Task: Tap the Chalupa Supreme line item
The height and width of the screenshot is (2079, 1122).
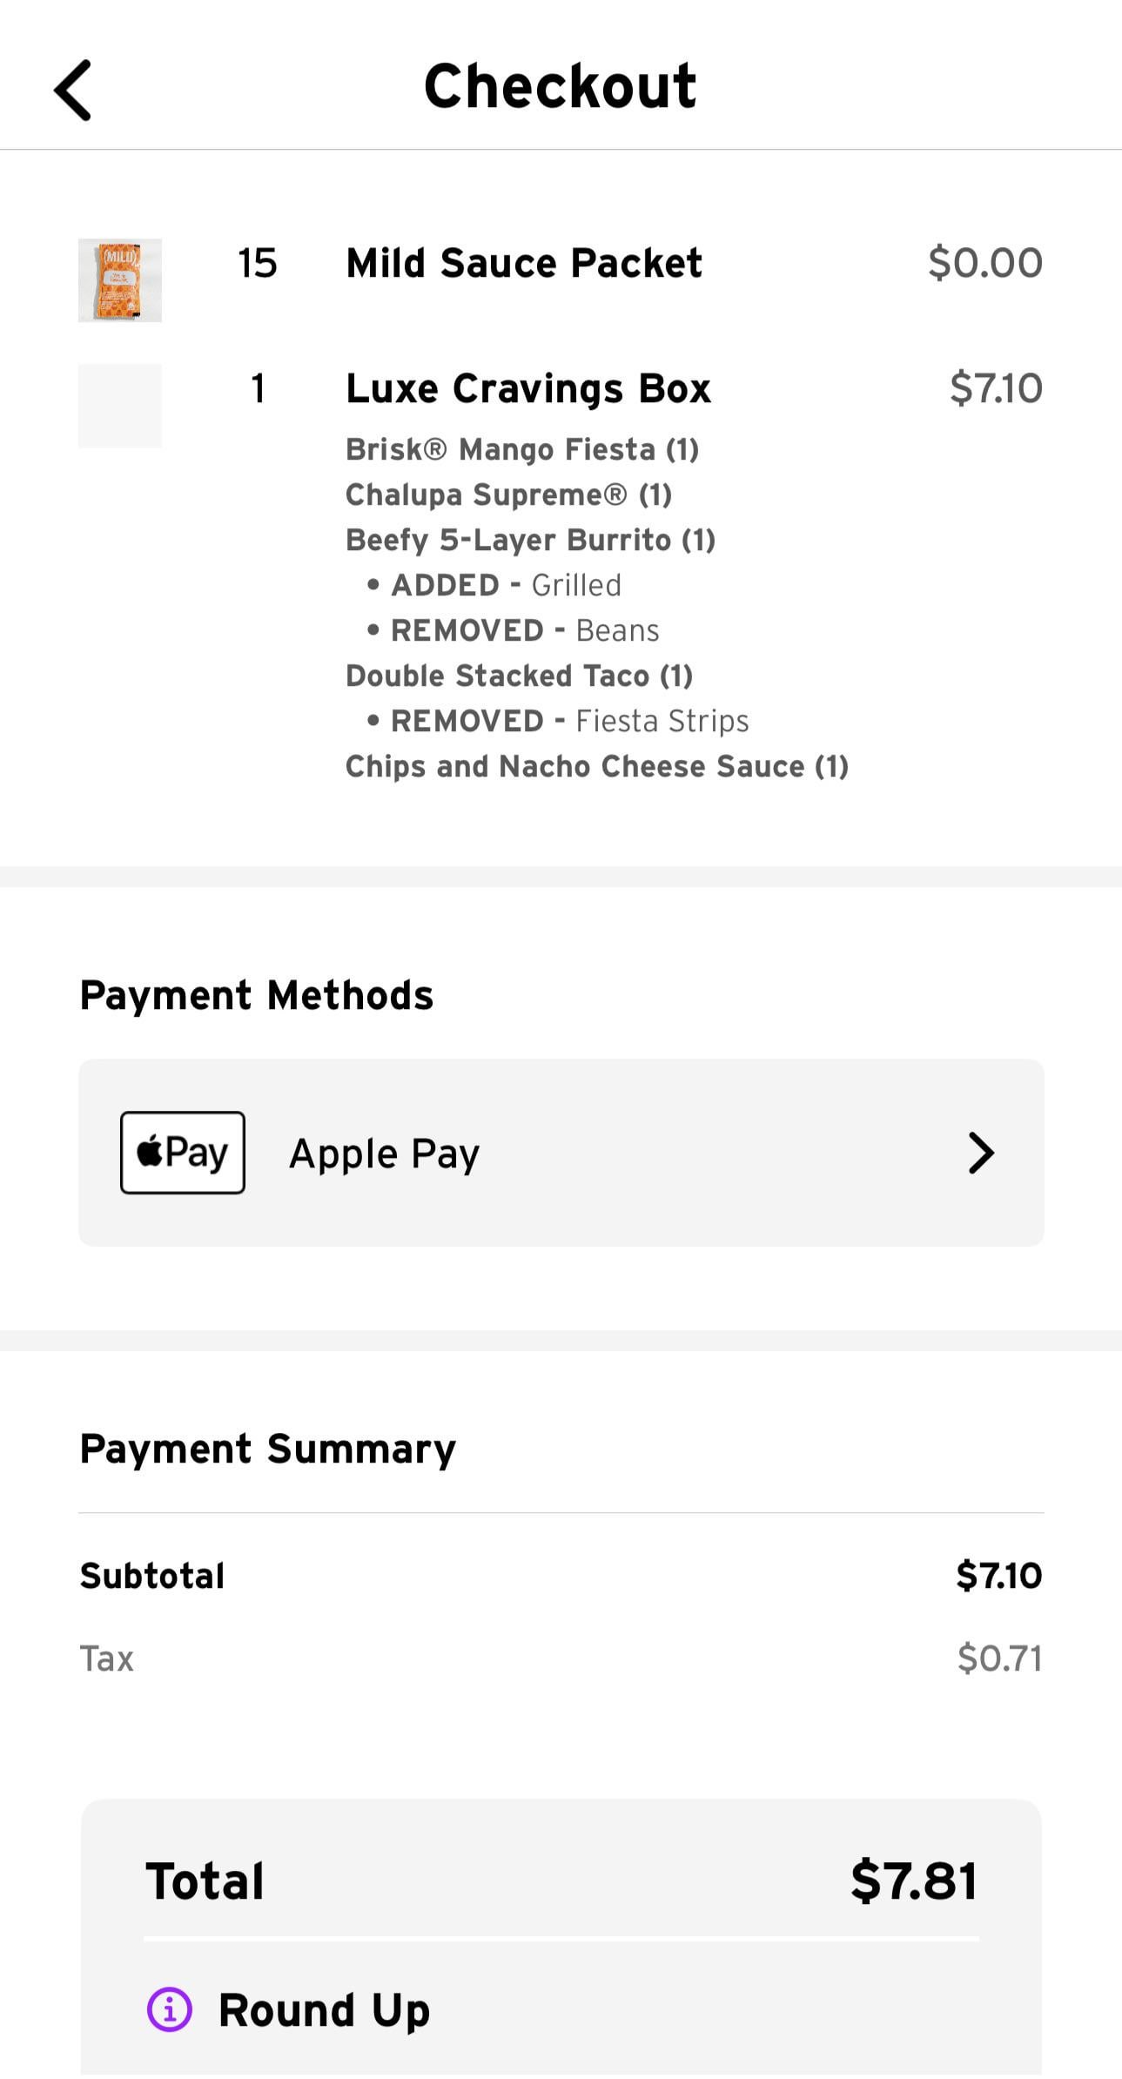Action: [x=508, y=495]
